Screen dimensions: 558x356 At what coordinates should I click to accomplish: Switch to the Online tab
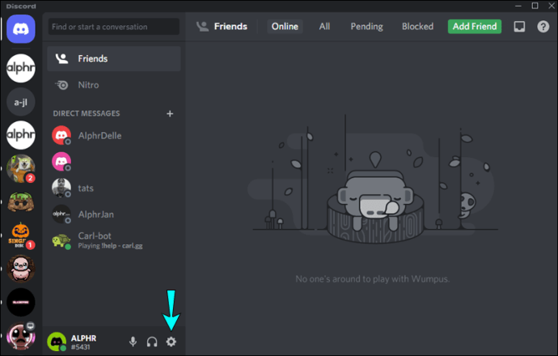285,27
